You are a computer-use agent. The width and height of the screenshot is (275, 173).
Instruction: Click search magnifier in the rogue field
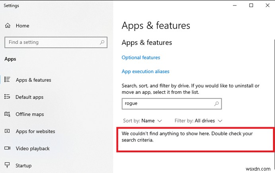(216, 103)
